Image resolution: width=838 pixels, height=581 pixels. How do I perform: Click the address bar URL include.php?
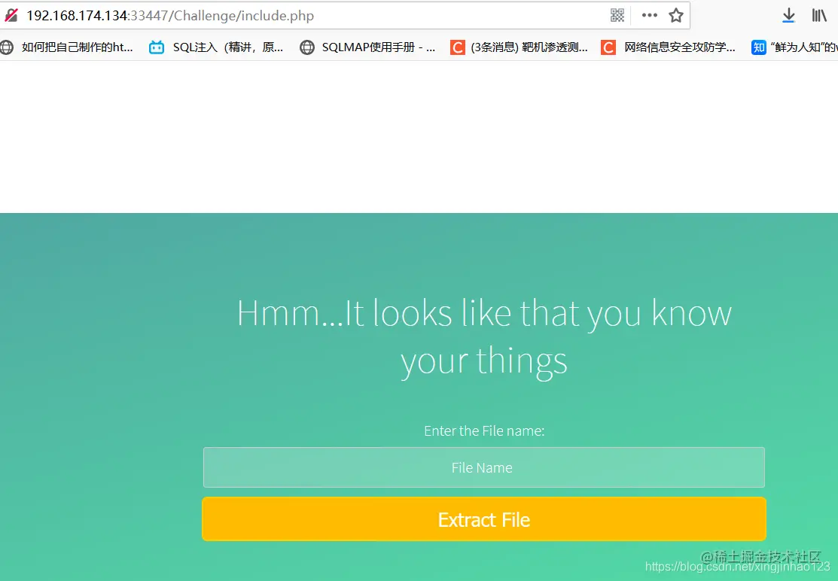(x=170, y=16)
